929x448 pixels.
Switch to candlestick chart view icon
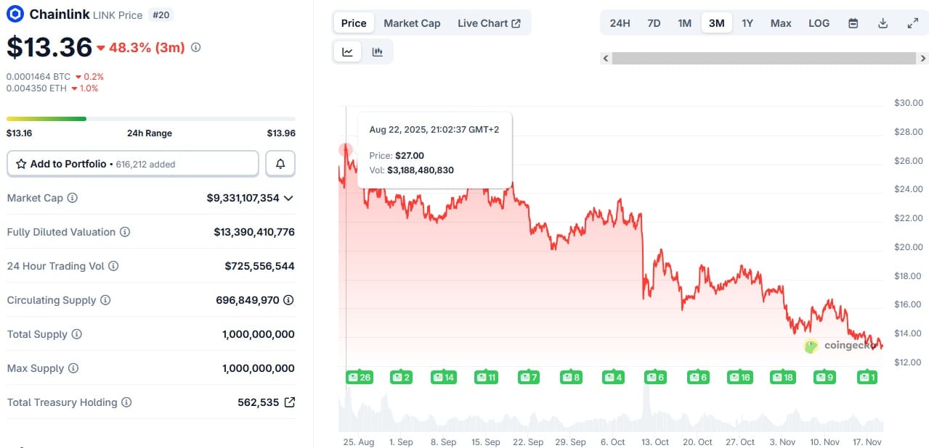point(377,51)
